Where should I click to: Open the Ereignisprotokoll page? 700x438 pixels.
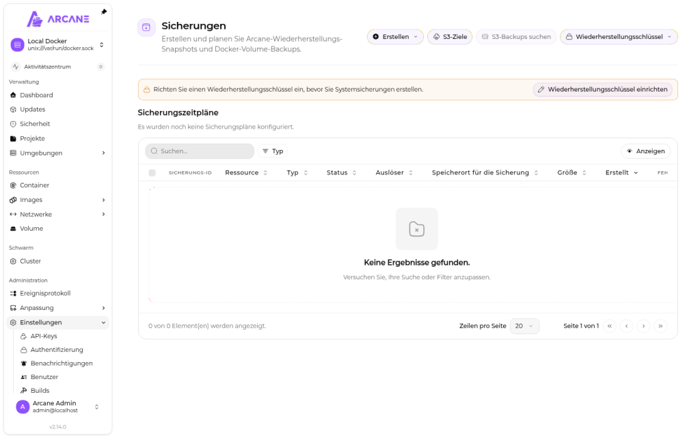click(57, 294)
